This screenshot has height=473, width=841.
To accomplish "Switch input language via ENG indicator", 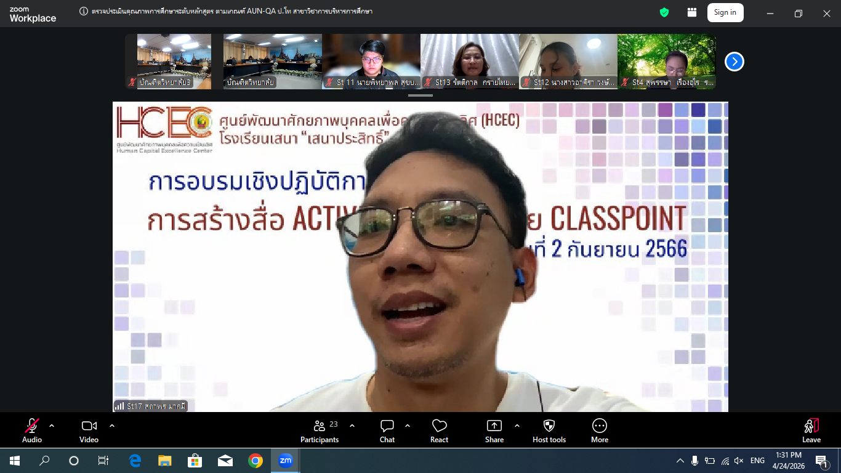I will coord(757,461).
